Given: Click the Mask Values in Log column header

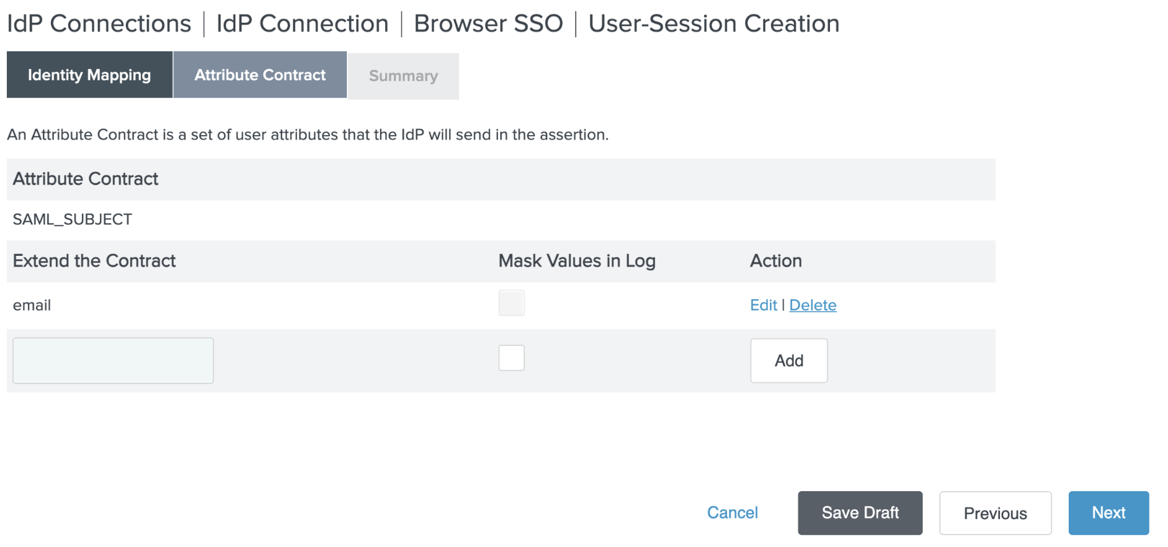Looking at the screenshot, I should point(576,261).
